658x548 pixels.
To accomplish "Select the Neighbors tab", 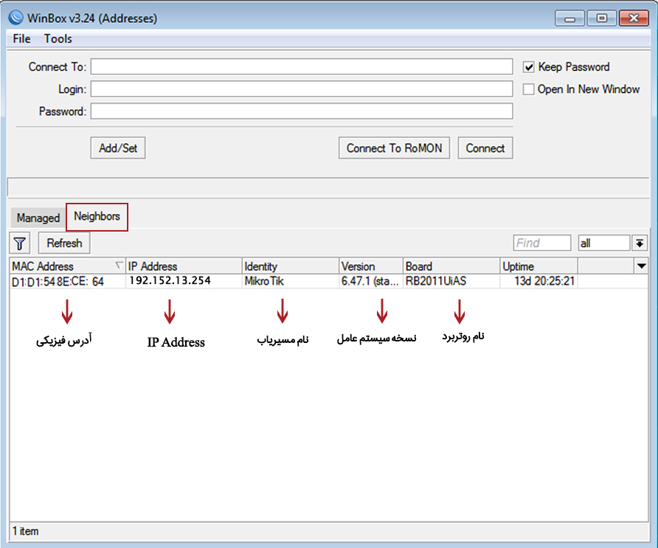I will click(x=97, y=217).
